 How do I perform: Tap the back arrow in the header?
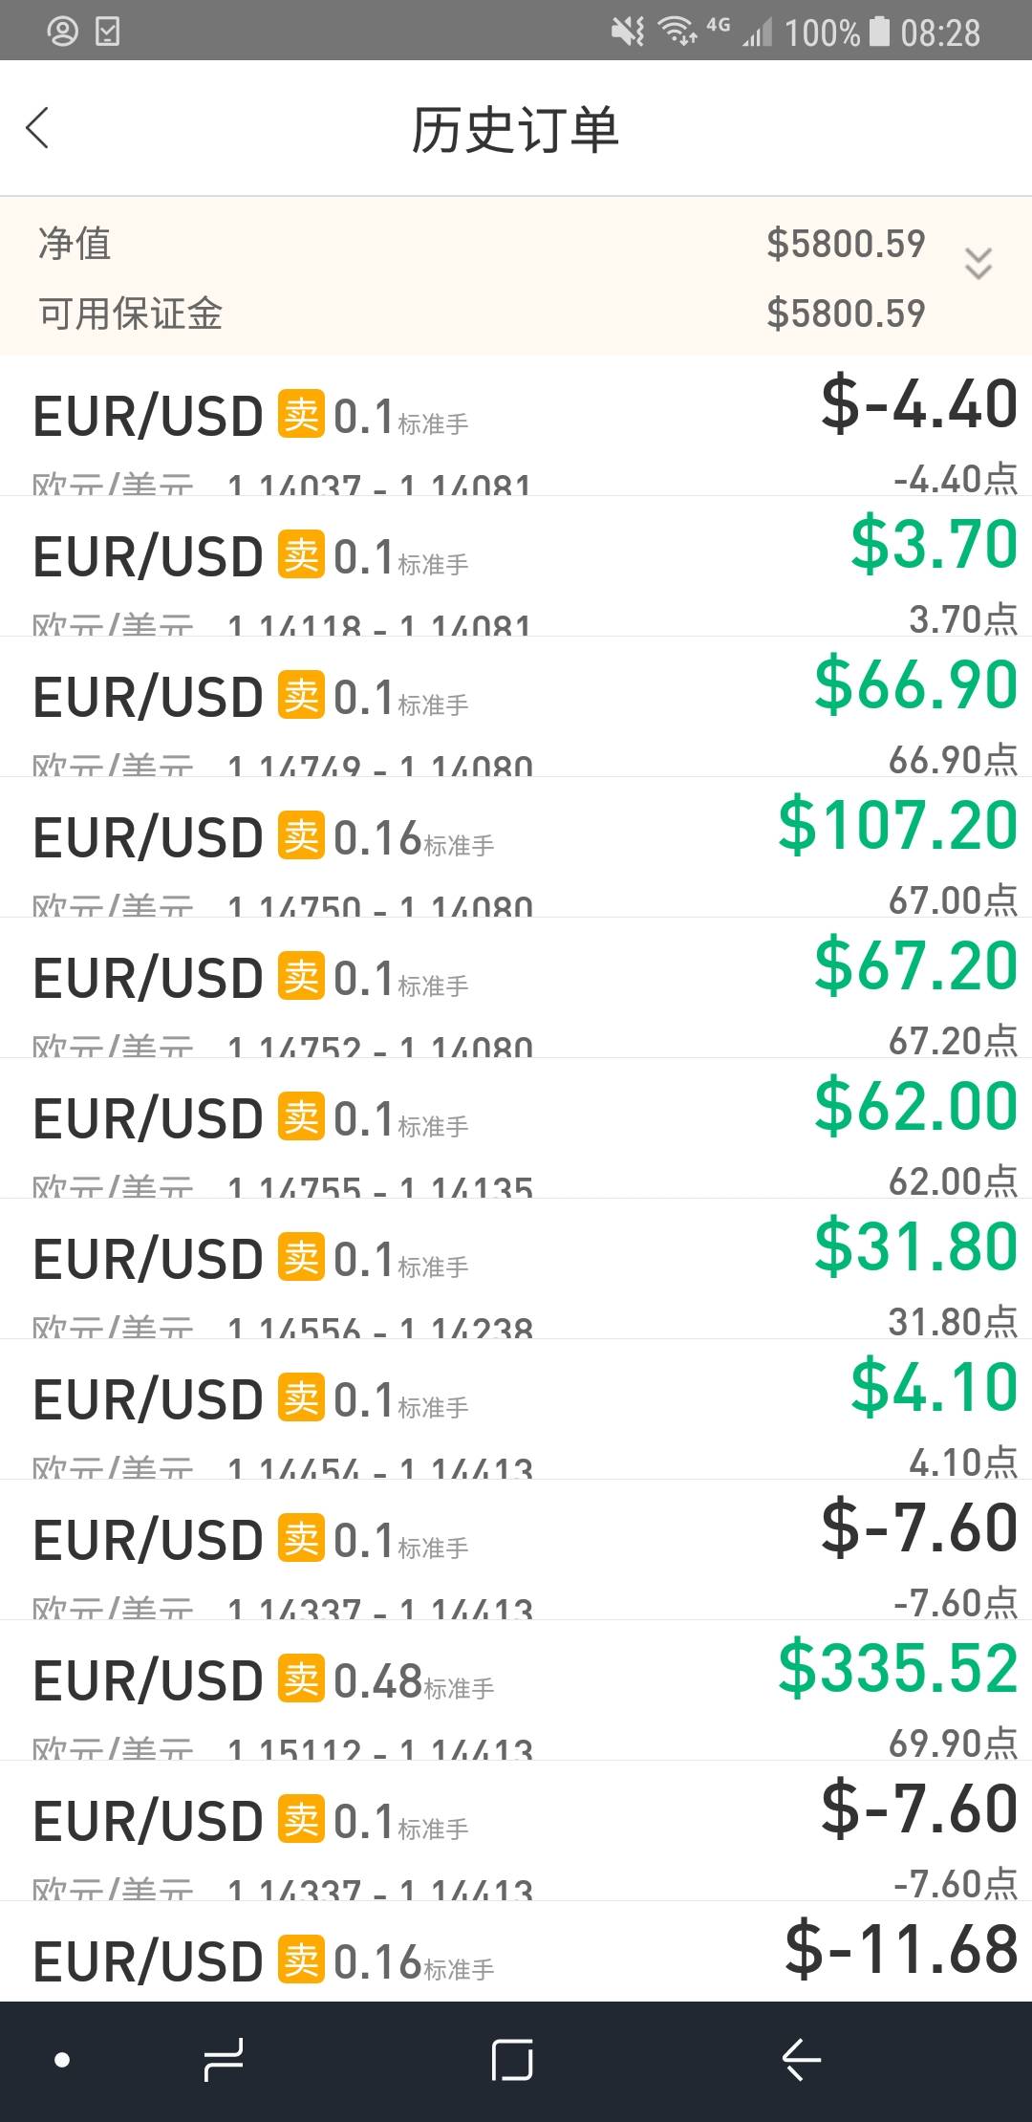[38, 128]
